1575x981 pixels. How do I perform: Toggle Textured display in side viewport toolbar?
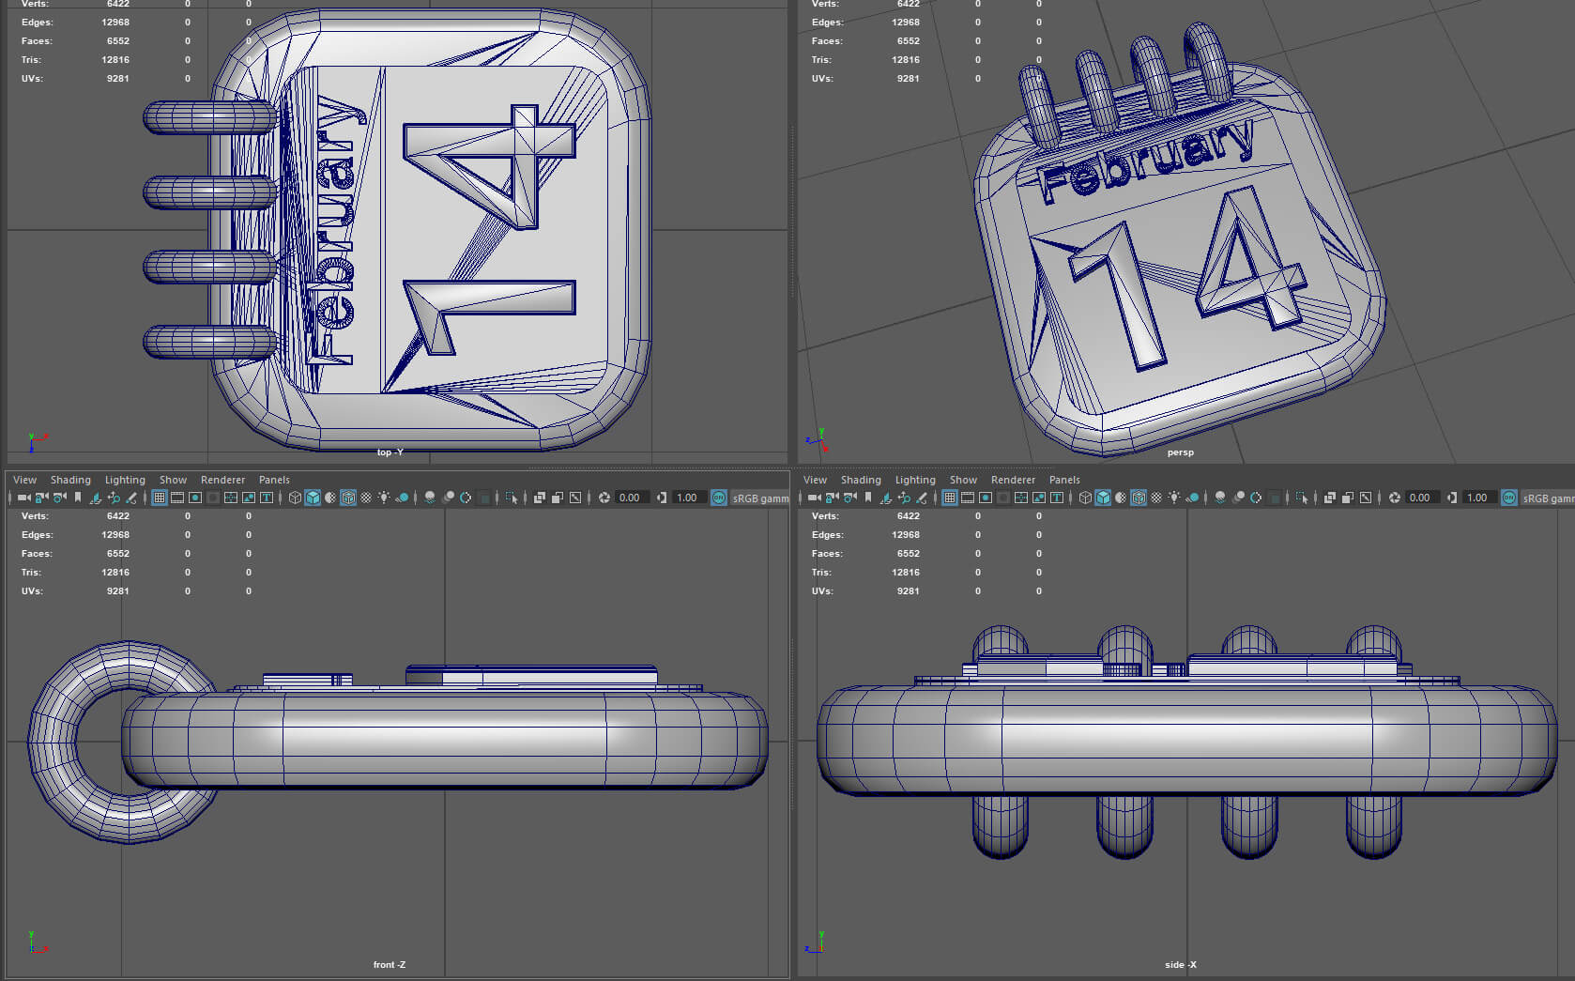click(x=1156, y=498)
